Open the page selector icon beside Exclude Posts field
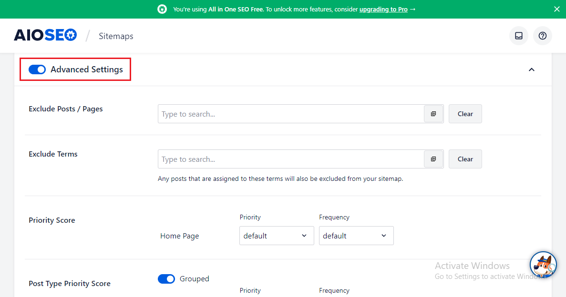 coord(433,114)
